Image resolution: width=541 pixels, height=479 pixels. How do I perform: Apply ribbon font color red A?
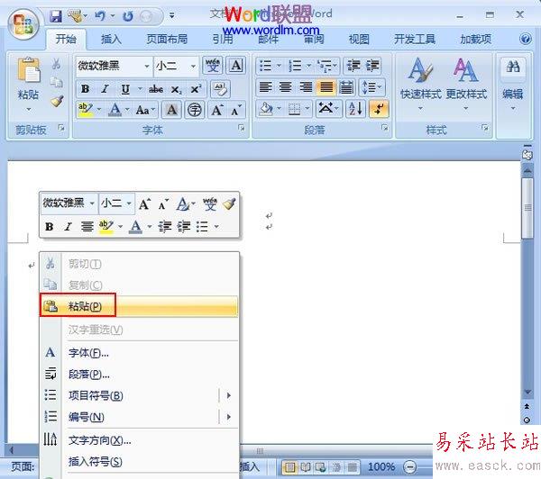pyautogui.click(x=115, y=110)
